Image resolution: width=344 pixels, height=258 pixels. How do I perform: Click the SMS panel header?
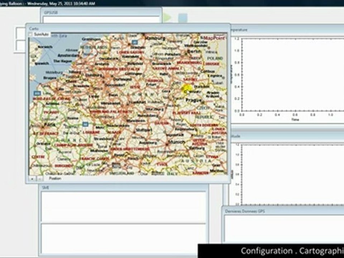click(124, 187)
